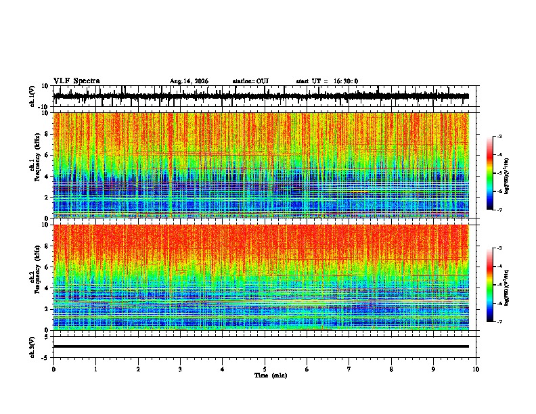Image resolution: width=536 pixels, height=414 pixels.
Task: Click the ch.1 color bar log(PSD) label
Action: click(507, 177)
